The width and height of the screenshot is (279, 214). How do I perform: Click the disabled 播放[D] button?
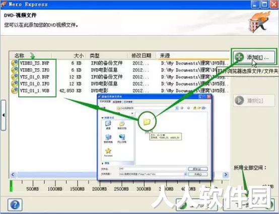pos(254,100)
